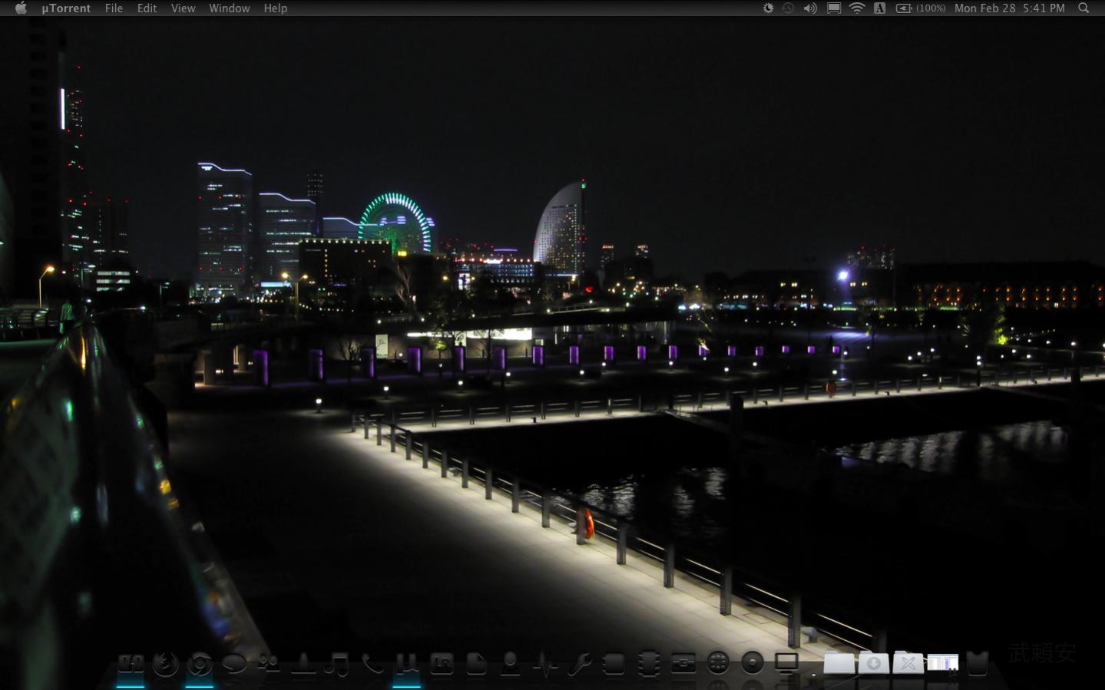Switch to µTorrent dock icon

click(407, 663)
